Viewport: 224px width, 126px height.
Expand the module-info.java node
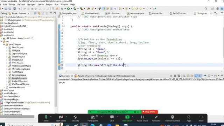click(4, 87)
